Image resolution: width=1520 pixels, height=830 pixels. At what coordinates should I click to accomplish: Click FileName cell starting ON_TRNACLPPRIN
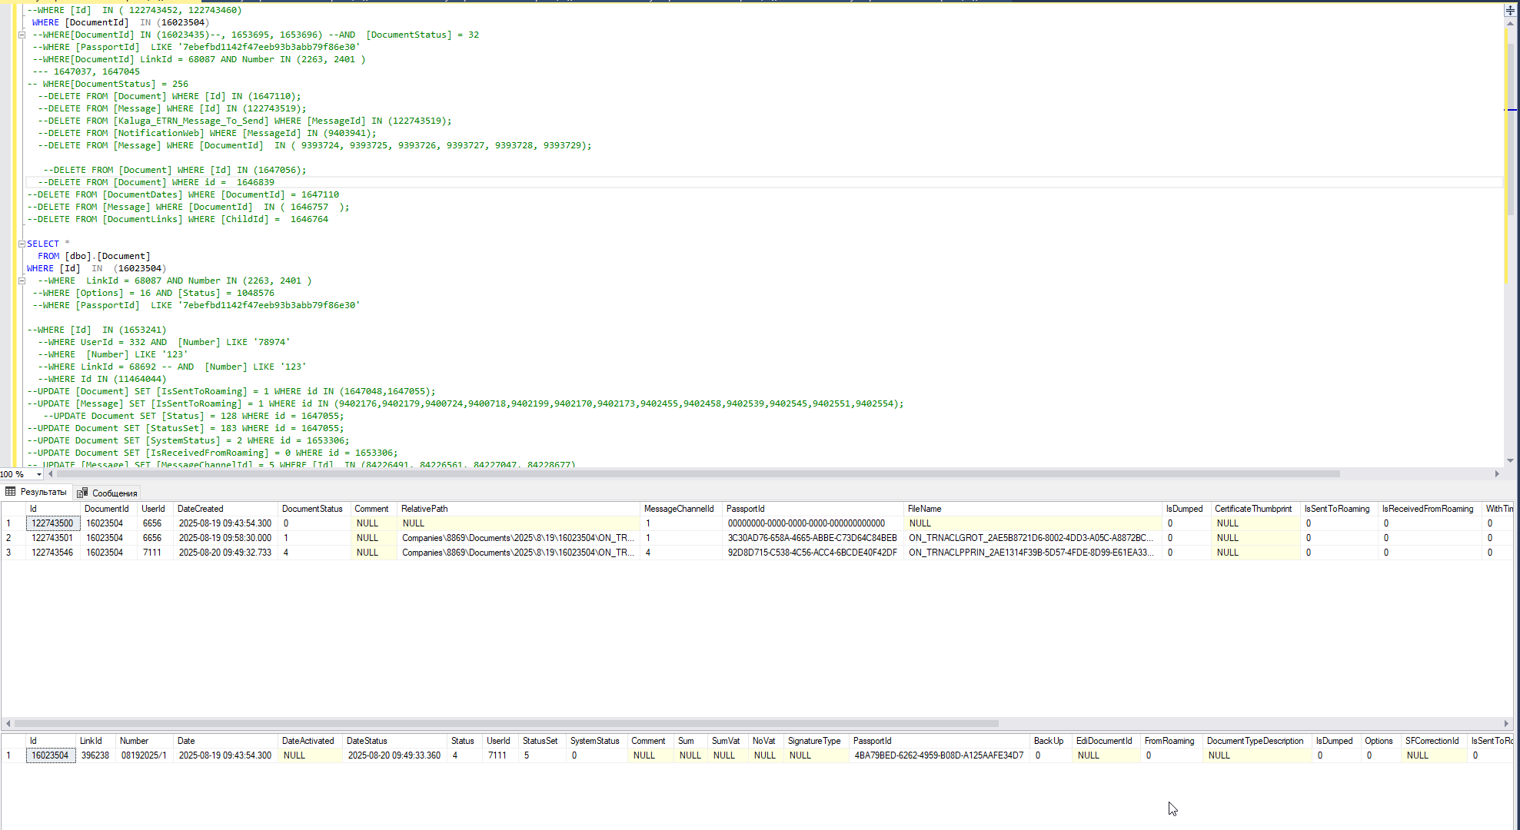pos(1033,553)
